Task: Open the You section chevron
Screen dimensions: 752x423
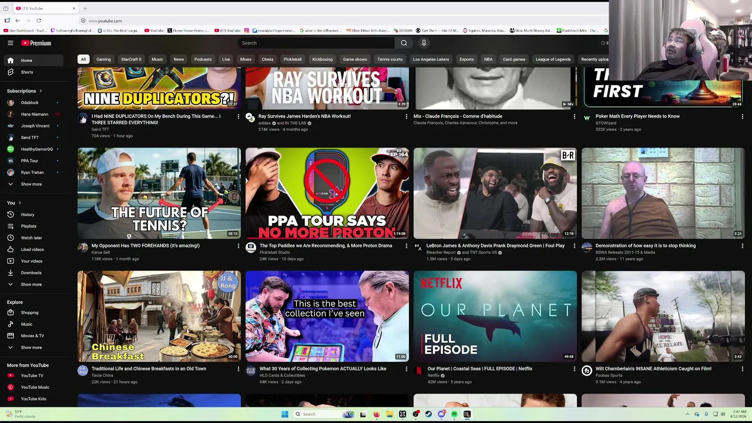Action: tap(19, 203)
